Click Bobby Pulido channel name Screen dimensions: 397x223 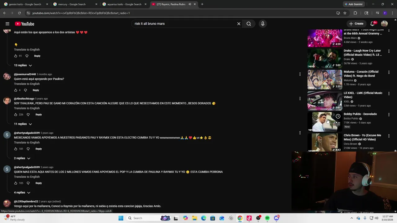(351, 119)
